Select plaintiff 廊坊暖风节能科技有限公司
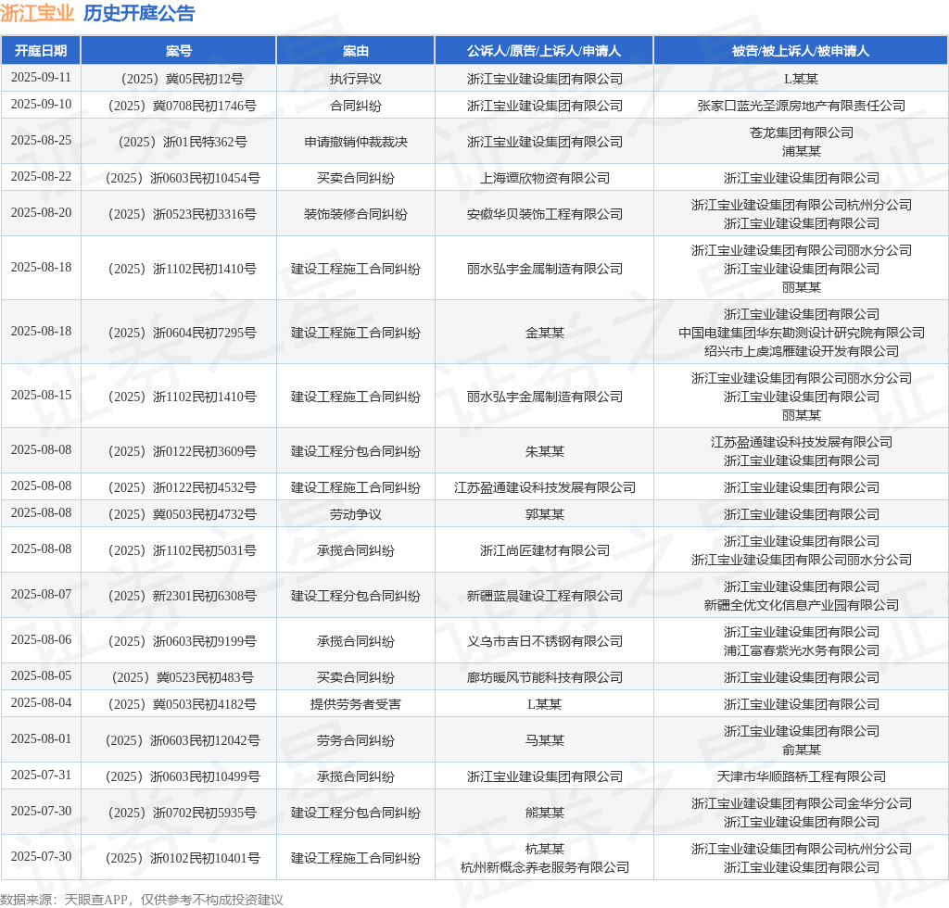The width and height of the screenshot is (949, 908). point(545,677)
